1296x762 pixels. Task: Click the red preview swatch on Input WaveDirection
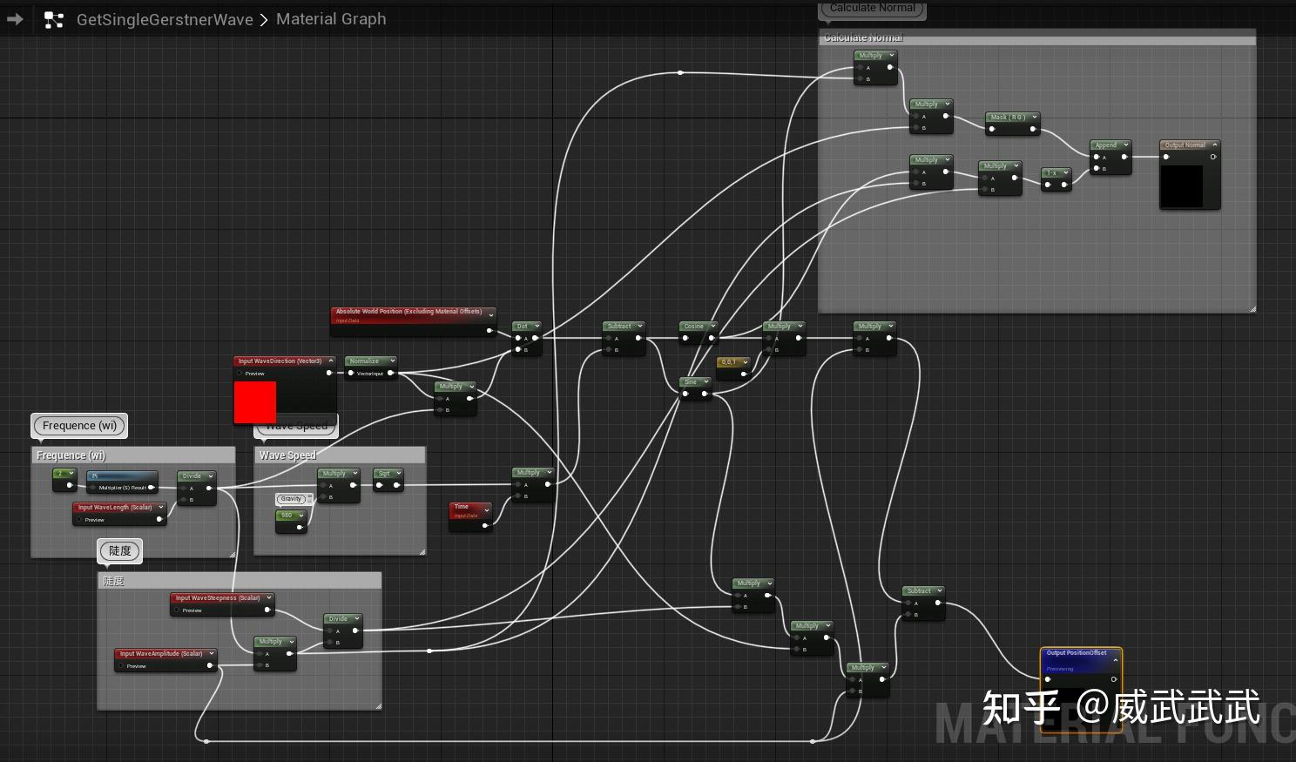[x=254, y=401]
